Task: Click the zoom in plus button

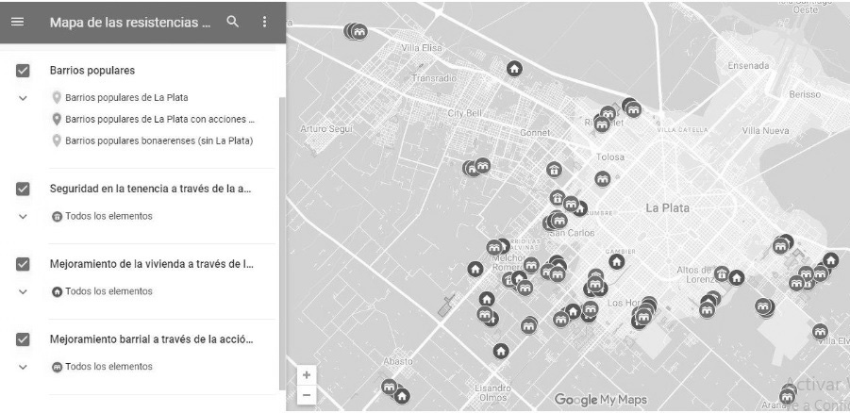Action: (306, 374)
